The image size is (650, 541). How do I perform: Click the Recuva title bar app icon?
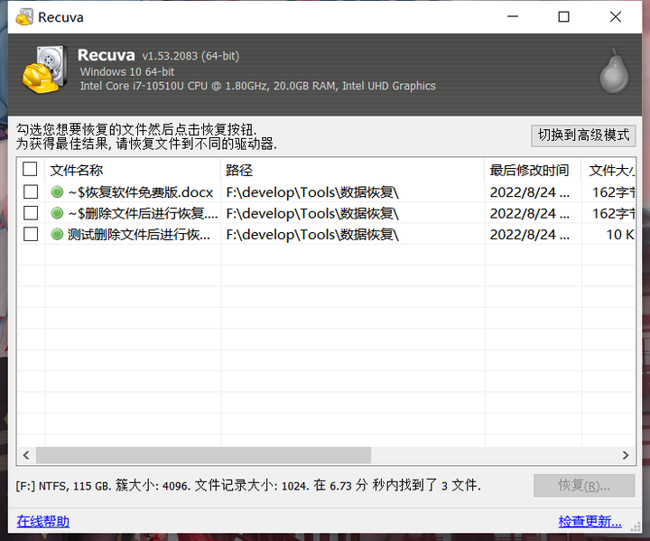point(24,17)
